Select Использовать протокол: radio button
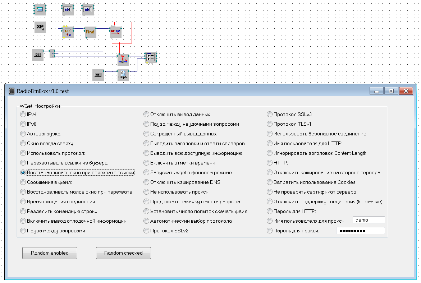Image resolution: width=421 pixels, height=283 pixels. pyautogui.click(x=52, y=153)
